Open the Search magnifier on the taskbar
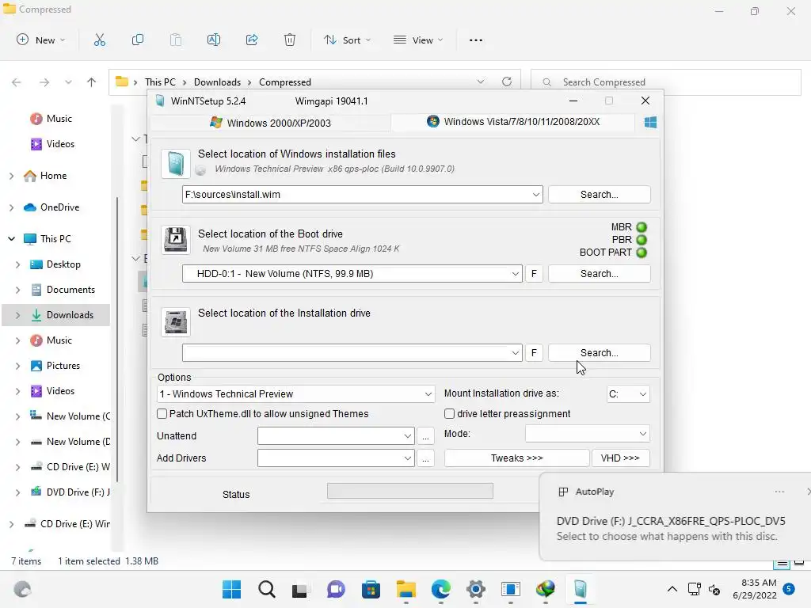Viewport: 811px width, 608px height. [x=267, y=589]
